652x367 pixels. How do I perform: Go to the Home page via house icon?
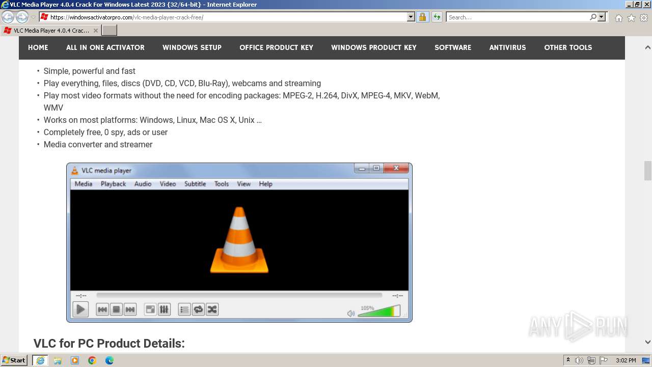pos(618,18)
